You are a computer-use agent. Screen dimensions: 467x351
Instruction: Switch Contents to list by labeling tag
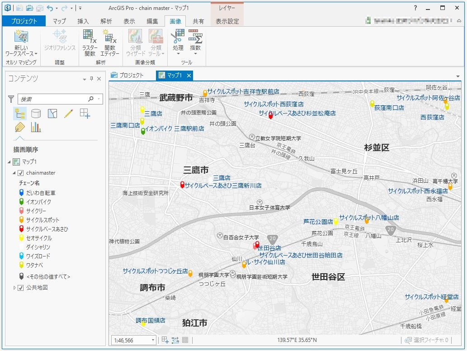click(x=19, y=128)
